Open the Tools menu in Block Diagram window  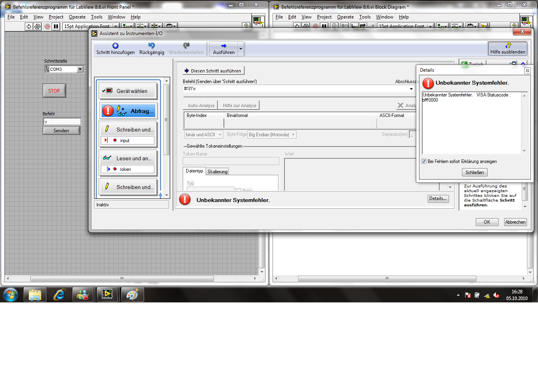(365, 17)
